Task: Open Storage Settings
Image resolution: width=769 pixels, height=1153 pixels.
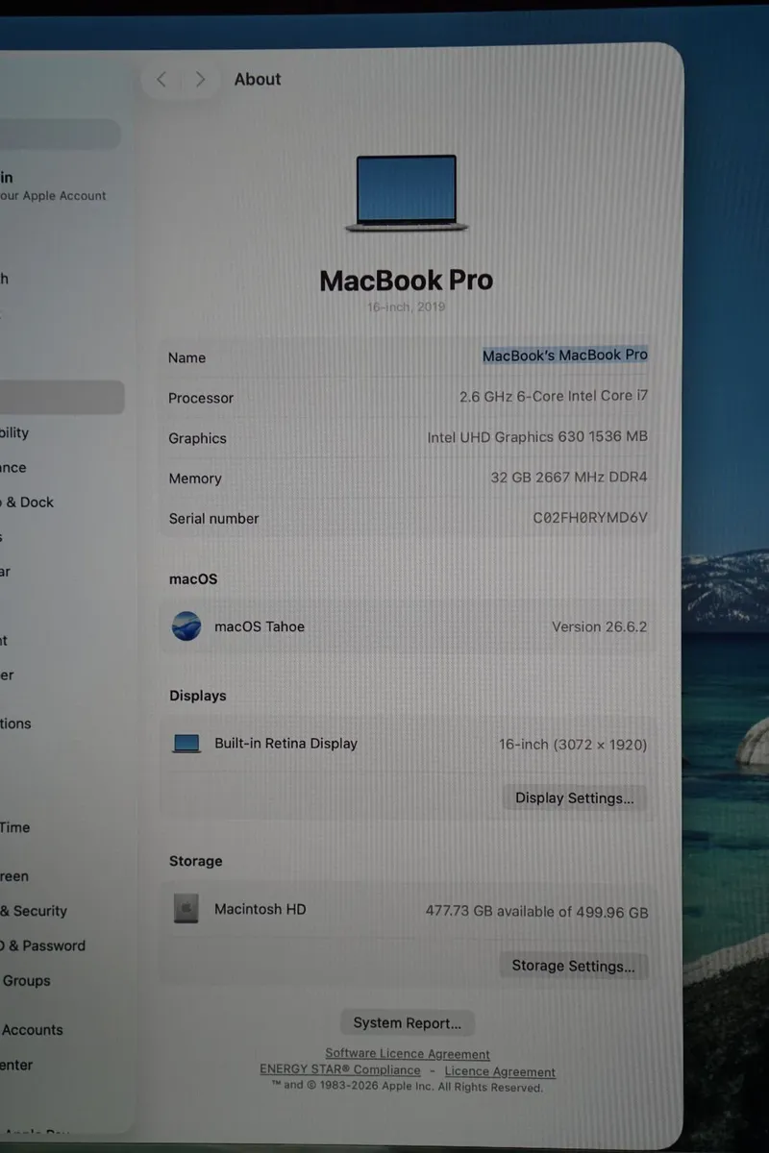Action: pos(574,967)
